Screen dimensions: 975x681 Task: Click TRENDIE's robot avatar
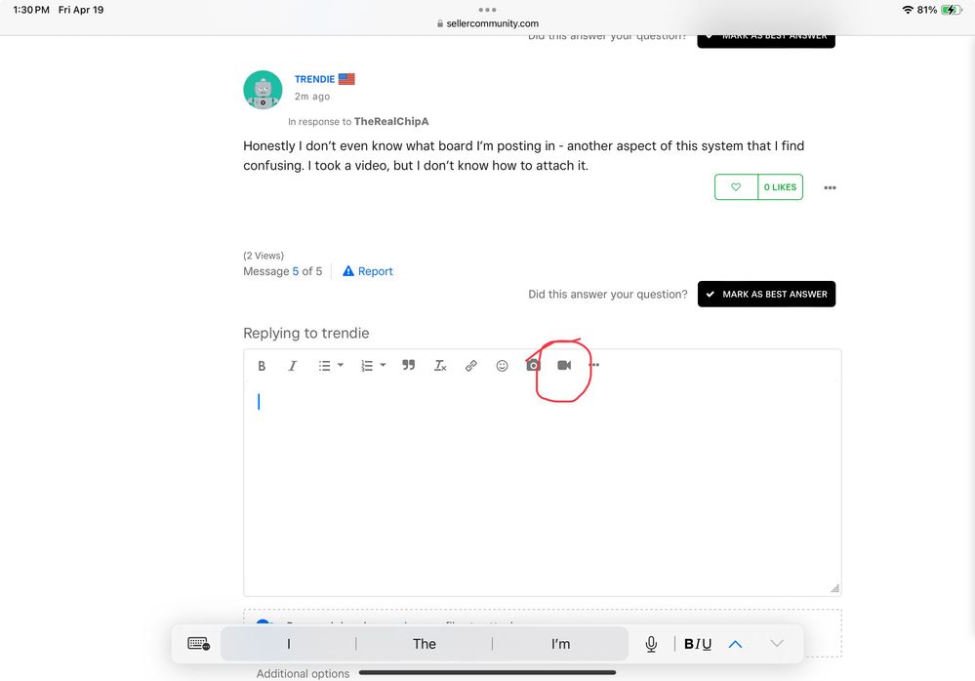pos(263,91)
